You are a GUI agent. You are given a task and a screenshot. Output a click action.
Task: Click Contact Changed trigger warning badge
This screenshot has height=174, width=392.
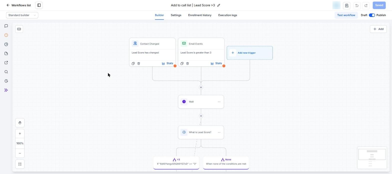(x=175, y=66)
